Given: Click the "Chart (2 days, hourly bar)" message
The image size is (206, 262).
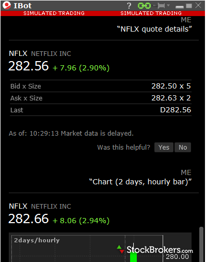Looking at the screenshot, I should point(140,182).
